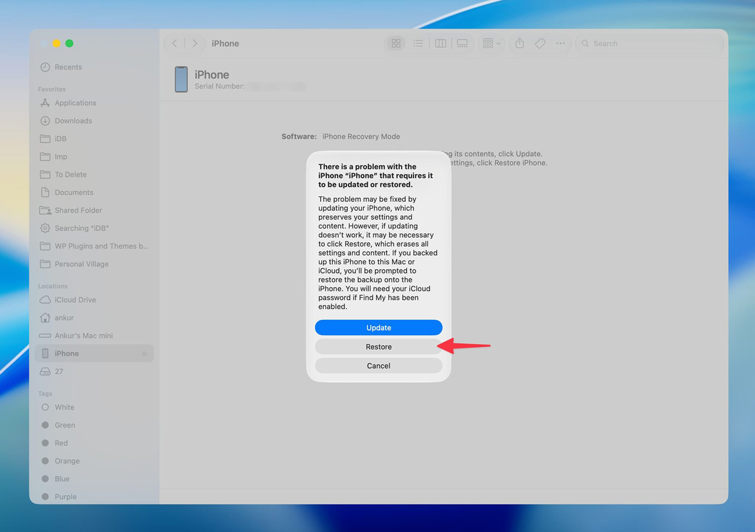Click the Update button in the dialog
The image size is (755, 532).
point(379,328)
